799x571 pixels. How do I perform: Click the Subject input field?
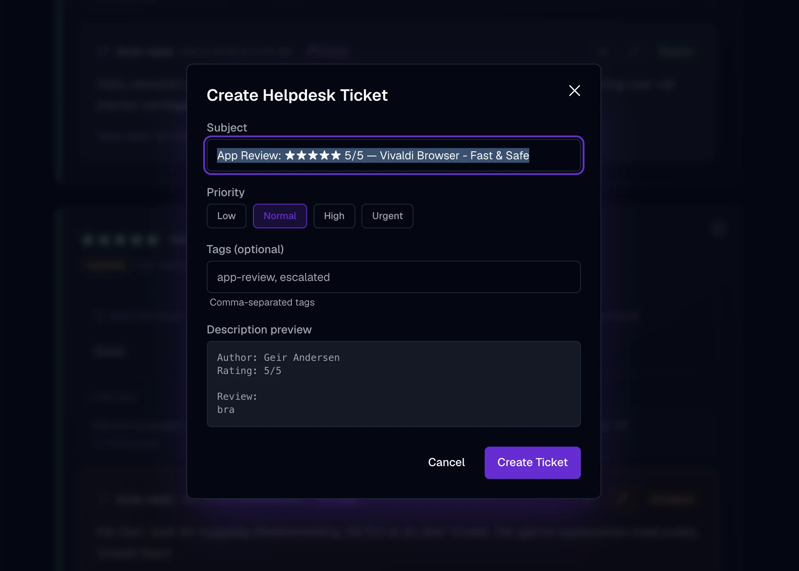coord(393,155)
